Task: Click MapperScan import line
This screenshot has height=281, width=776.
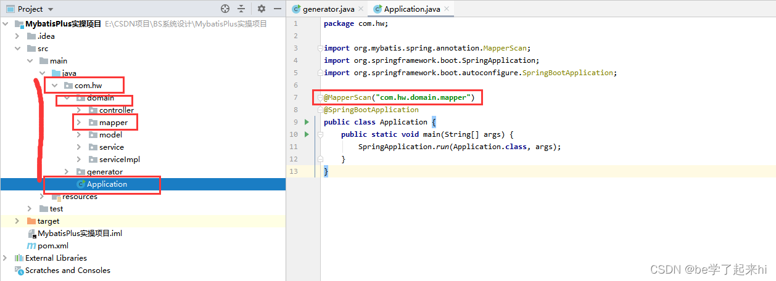Action: tap(427, 48)
